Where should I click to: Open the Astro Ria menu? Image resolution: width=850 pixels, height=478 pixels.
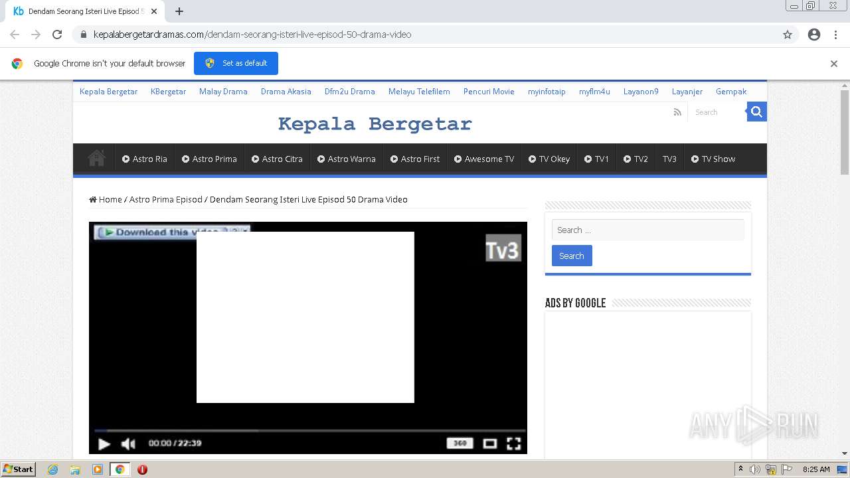point(145,159)
